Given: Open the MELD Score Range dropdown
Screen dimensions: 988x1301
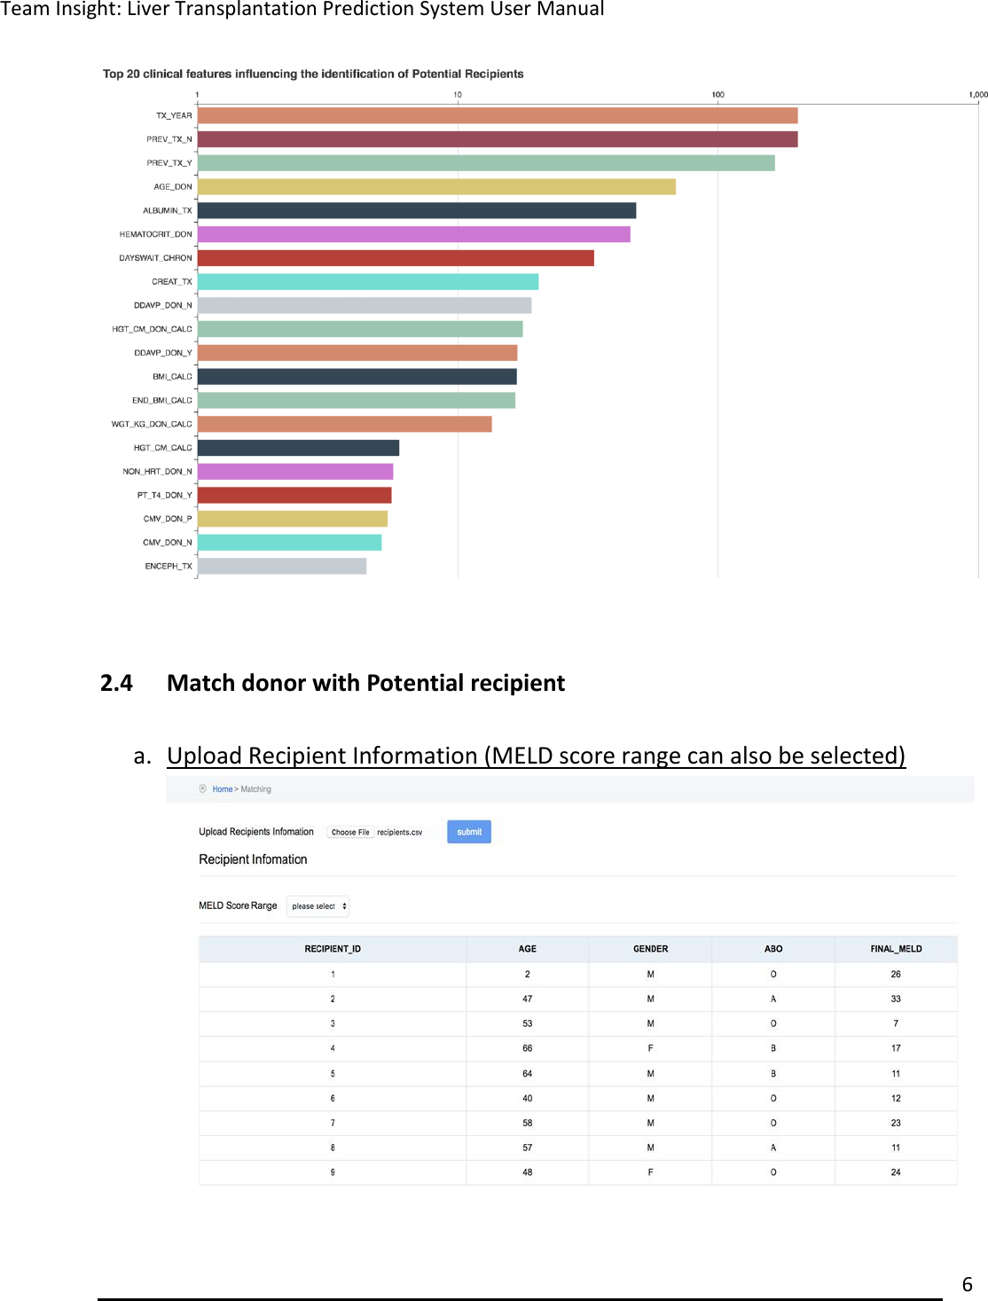Looking at the screenshot, I should click(318, 906).
